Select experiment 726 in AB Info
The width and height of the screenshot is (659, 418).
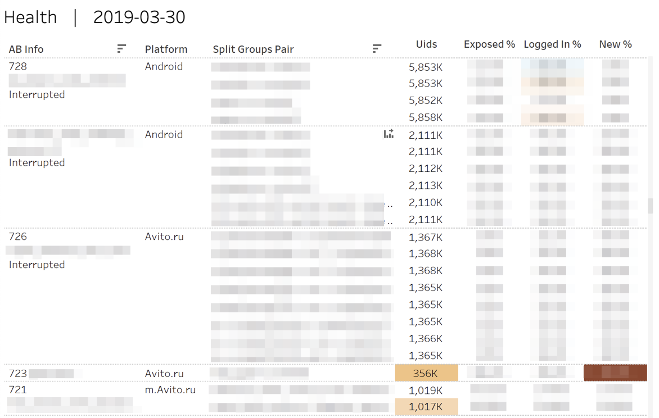pos(18,237)
